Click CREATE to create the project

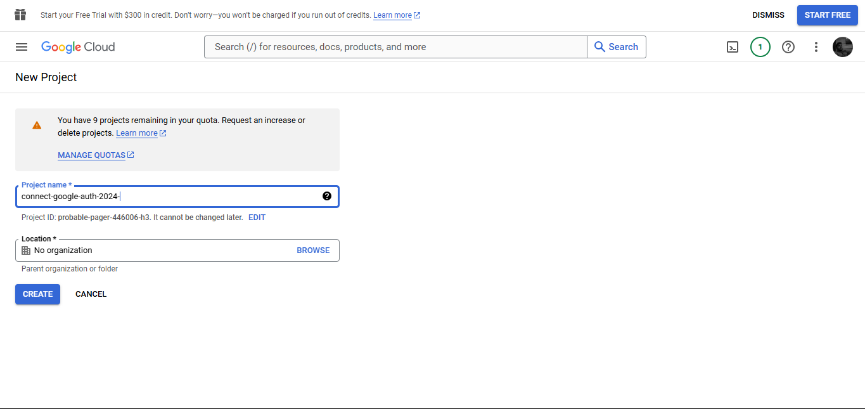click(x=37, y=294)
